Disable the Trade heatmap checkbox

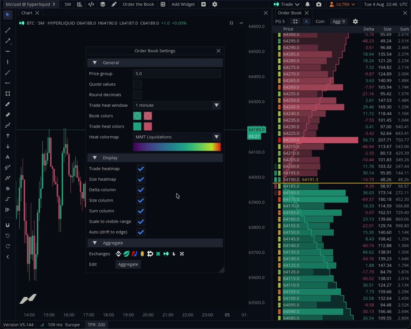(x=141, y=169)
